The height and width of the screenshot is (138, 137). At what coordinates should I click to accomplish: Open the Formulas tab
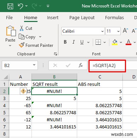(x=114, y=18)
